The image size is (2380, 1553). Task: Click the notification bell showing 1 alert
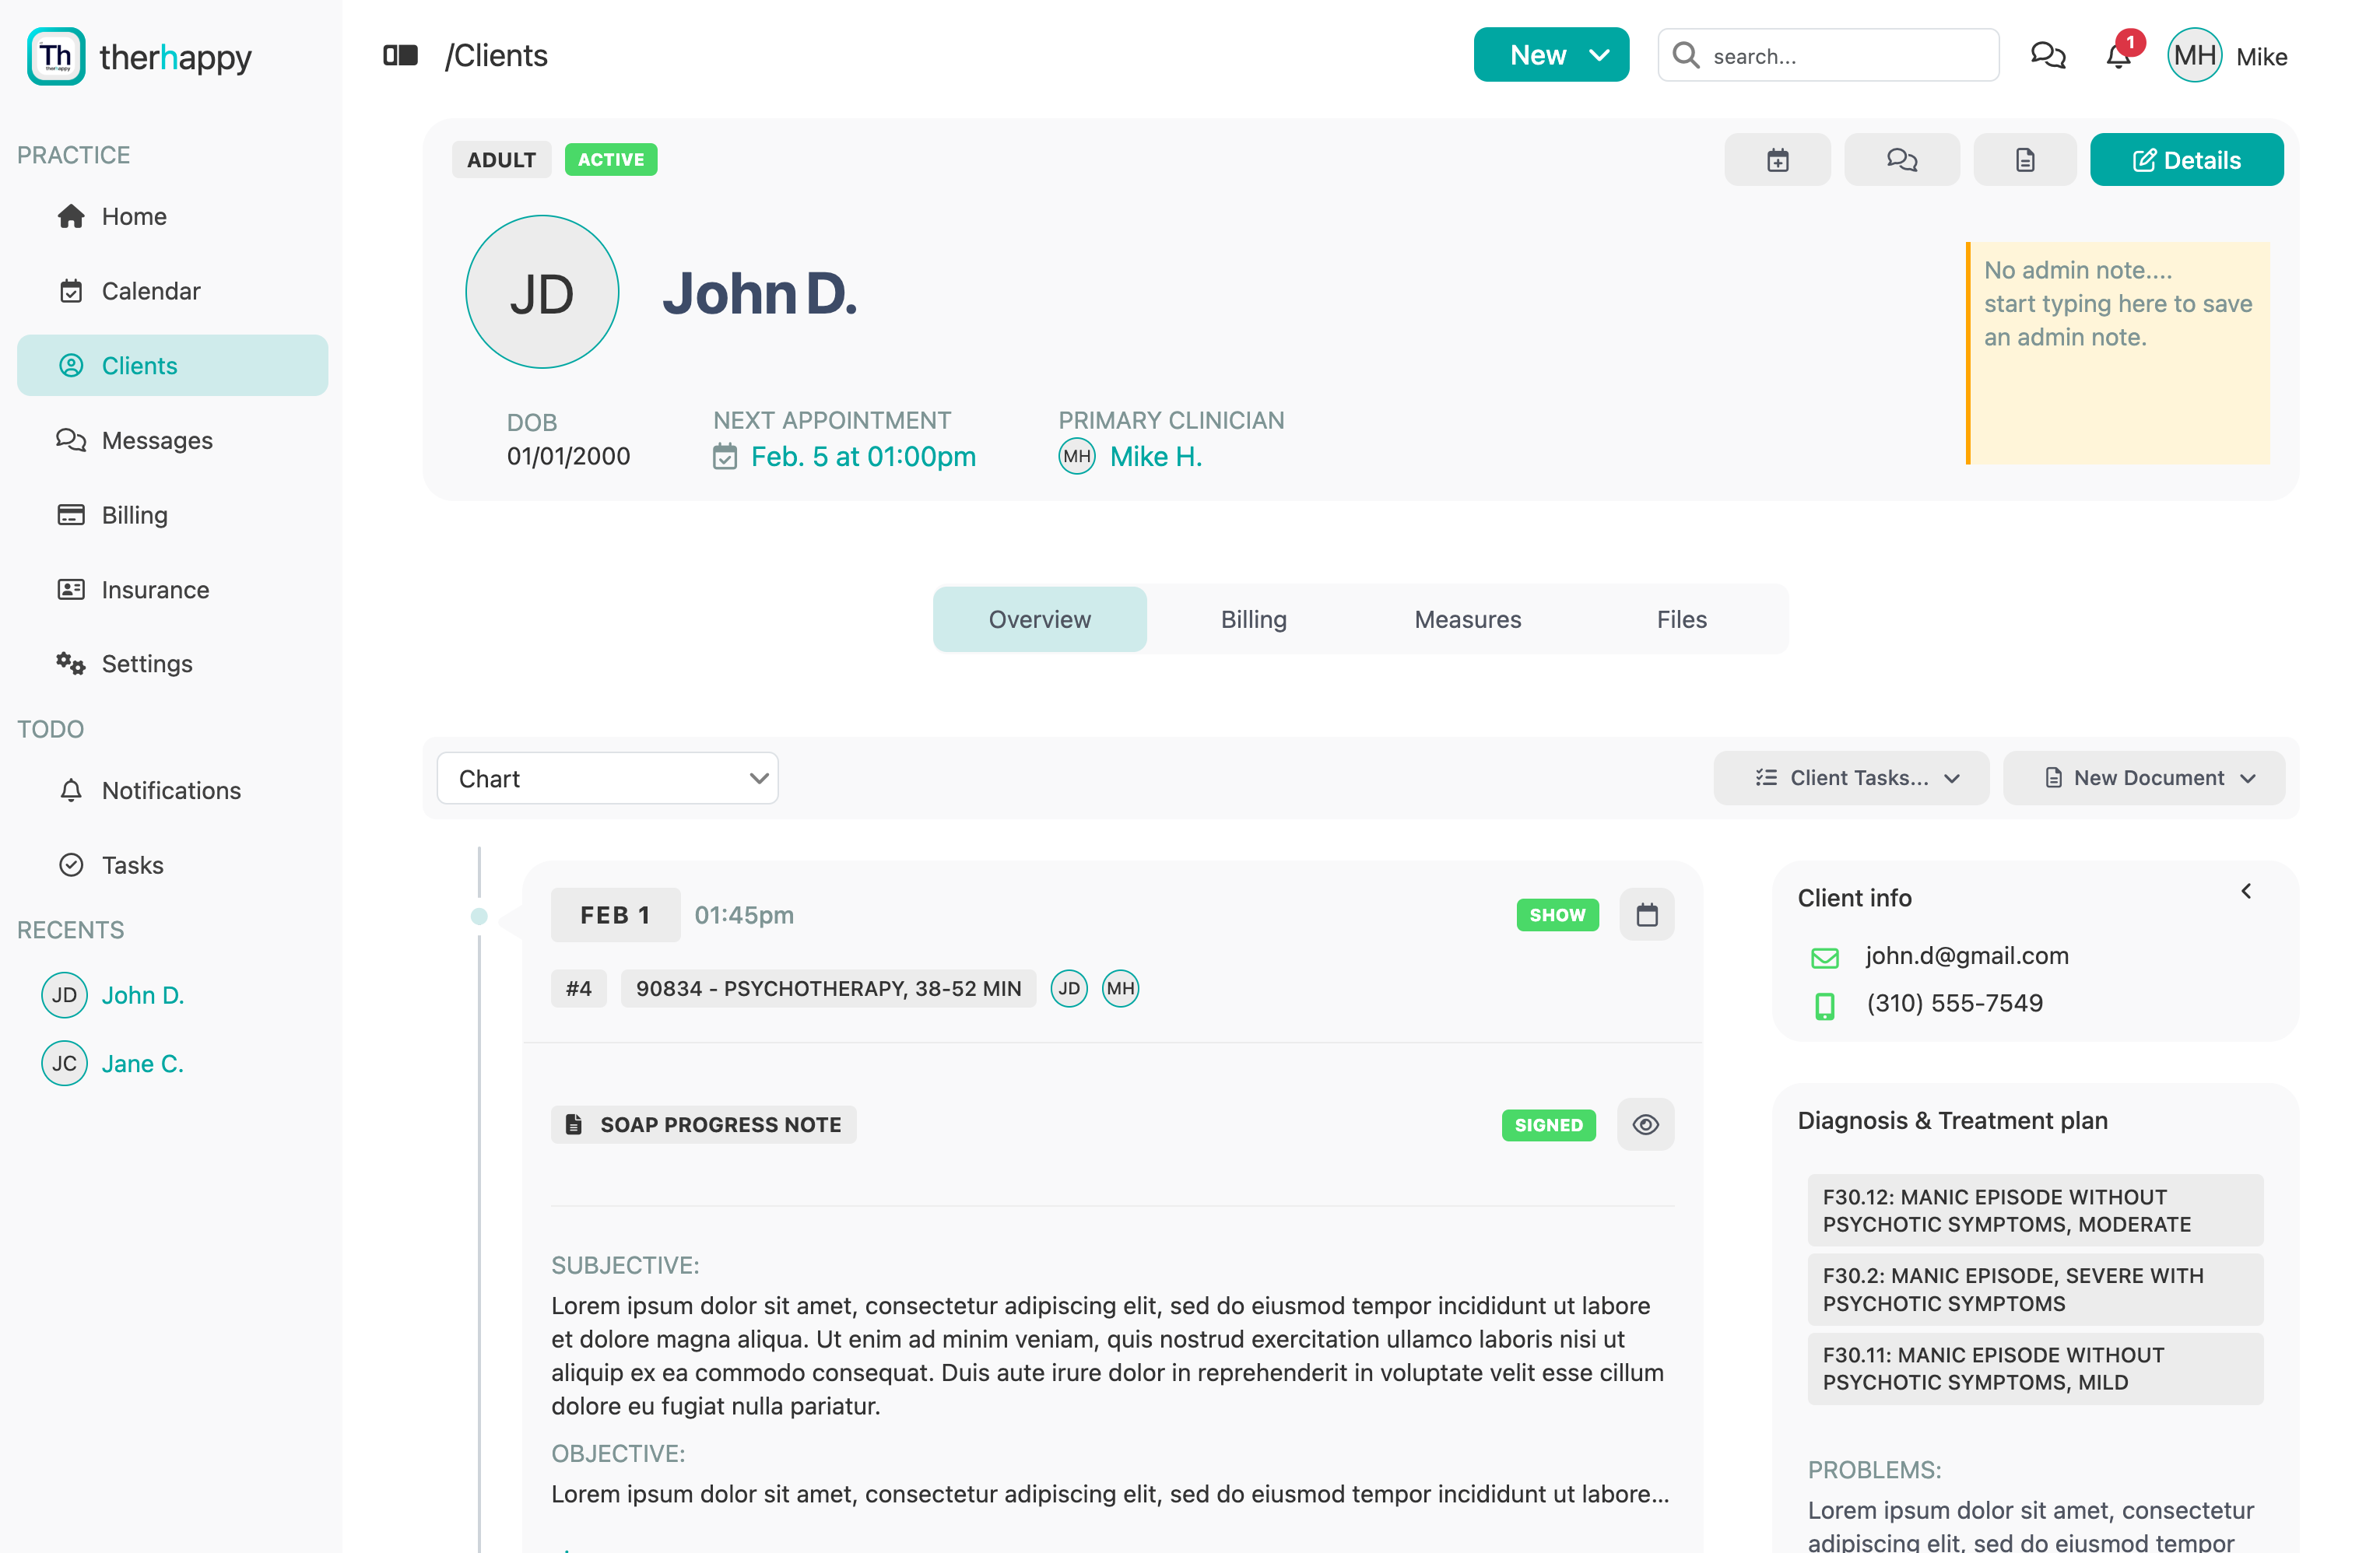coord(2117,56)
